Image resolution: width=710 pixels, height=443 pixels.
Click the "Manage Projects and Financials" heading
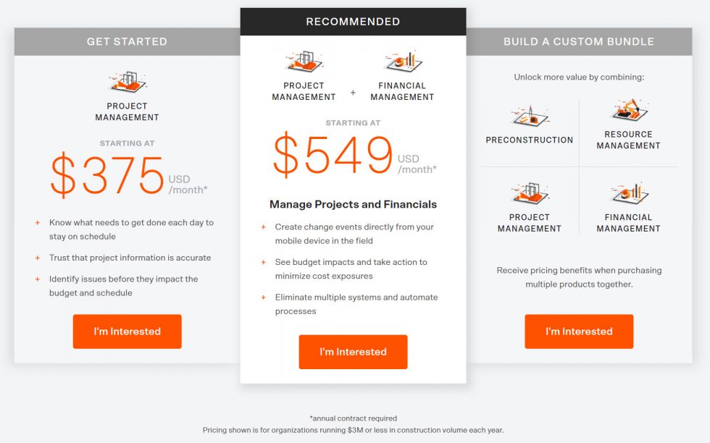click(x=353, y=204)
